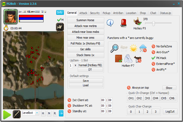Click the blue arrow button next to R
Viewport: 183px width, 122px height.
(x=61, y=113)
